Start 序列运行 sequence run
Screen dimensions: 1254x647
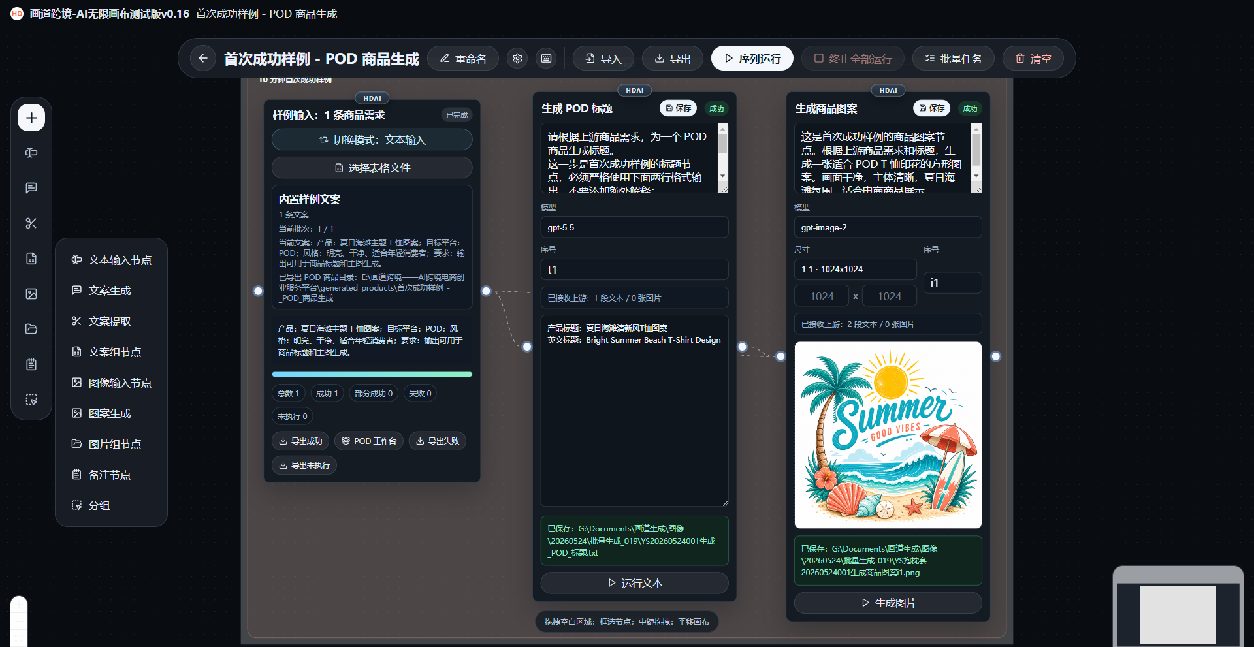[x=752, y=59]
